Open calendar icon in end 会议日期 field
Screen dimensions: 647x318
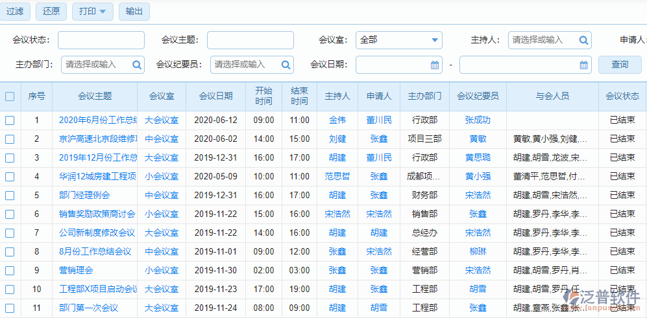(583, 65)
